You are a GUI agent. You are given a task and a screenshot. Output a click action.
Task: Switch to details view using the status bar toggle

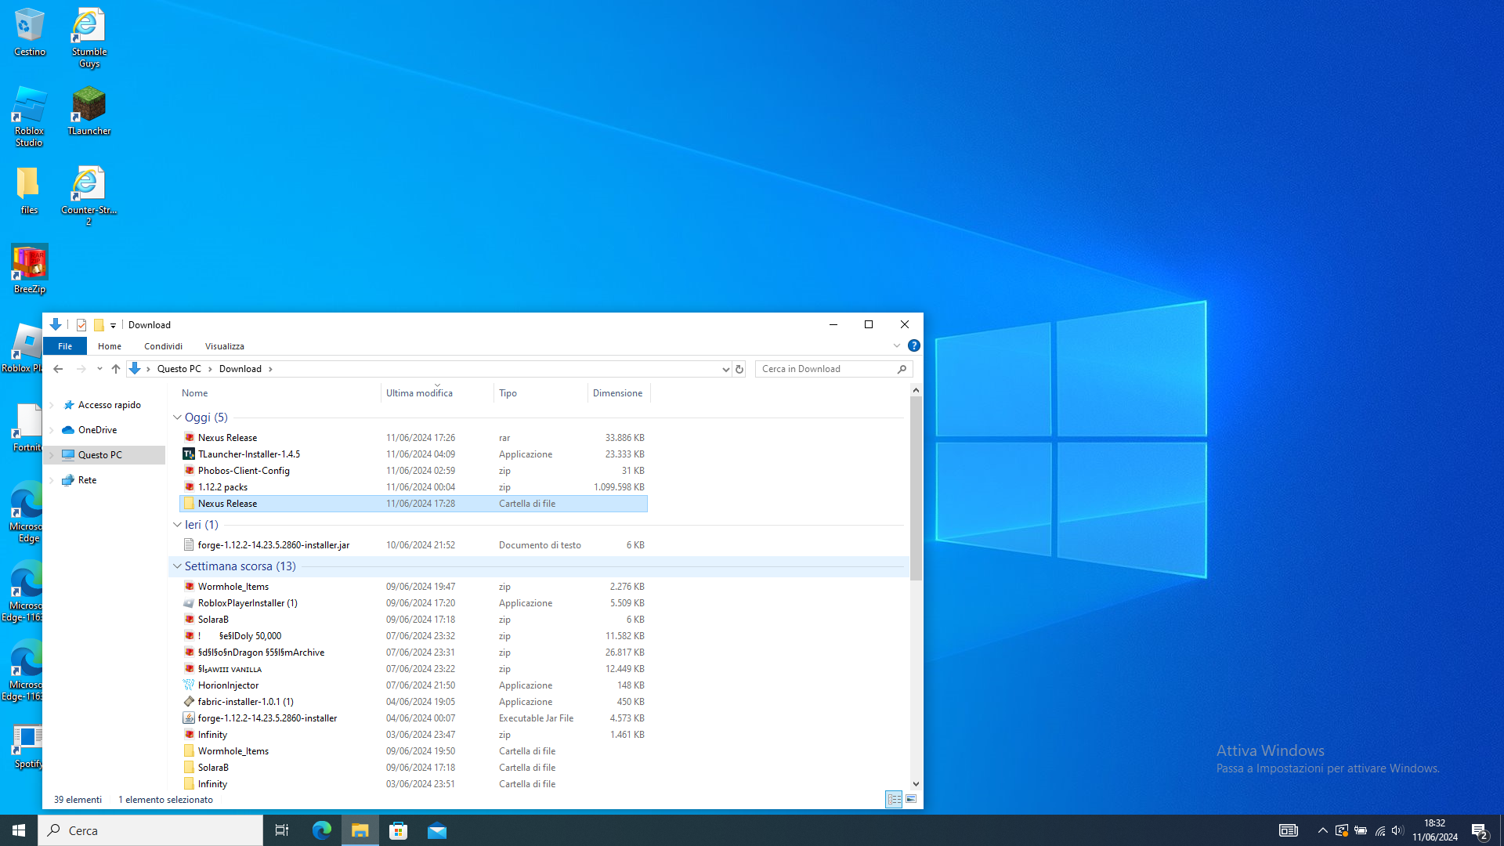tap(894, 800)
